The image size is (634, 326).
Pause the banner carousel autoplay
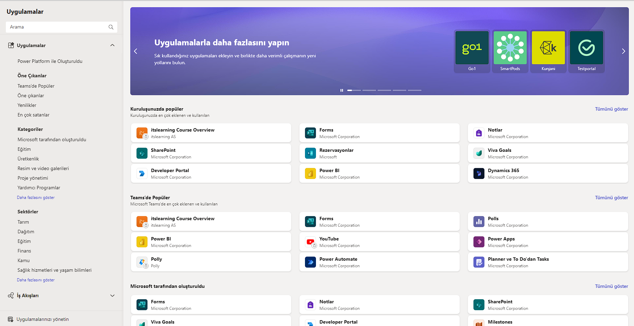pyautogui.click(x=341, y=90)
